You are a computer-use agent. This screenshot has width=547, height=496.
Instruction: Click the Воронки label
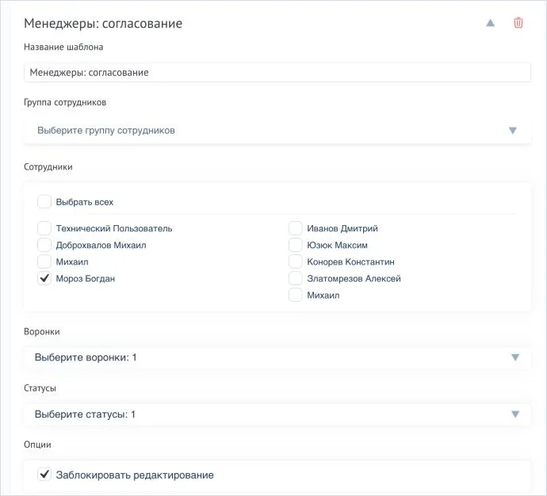coord(41,331)
